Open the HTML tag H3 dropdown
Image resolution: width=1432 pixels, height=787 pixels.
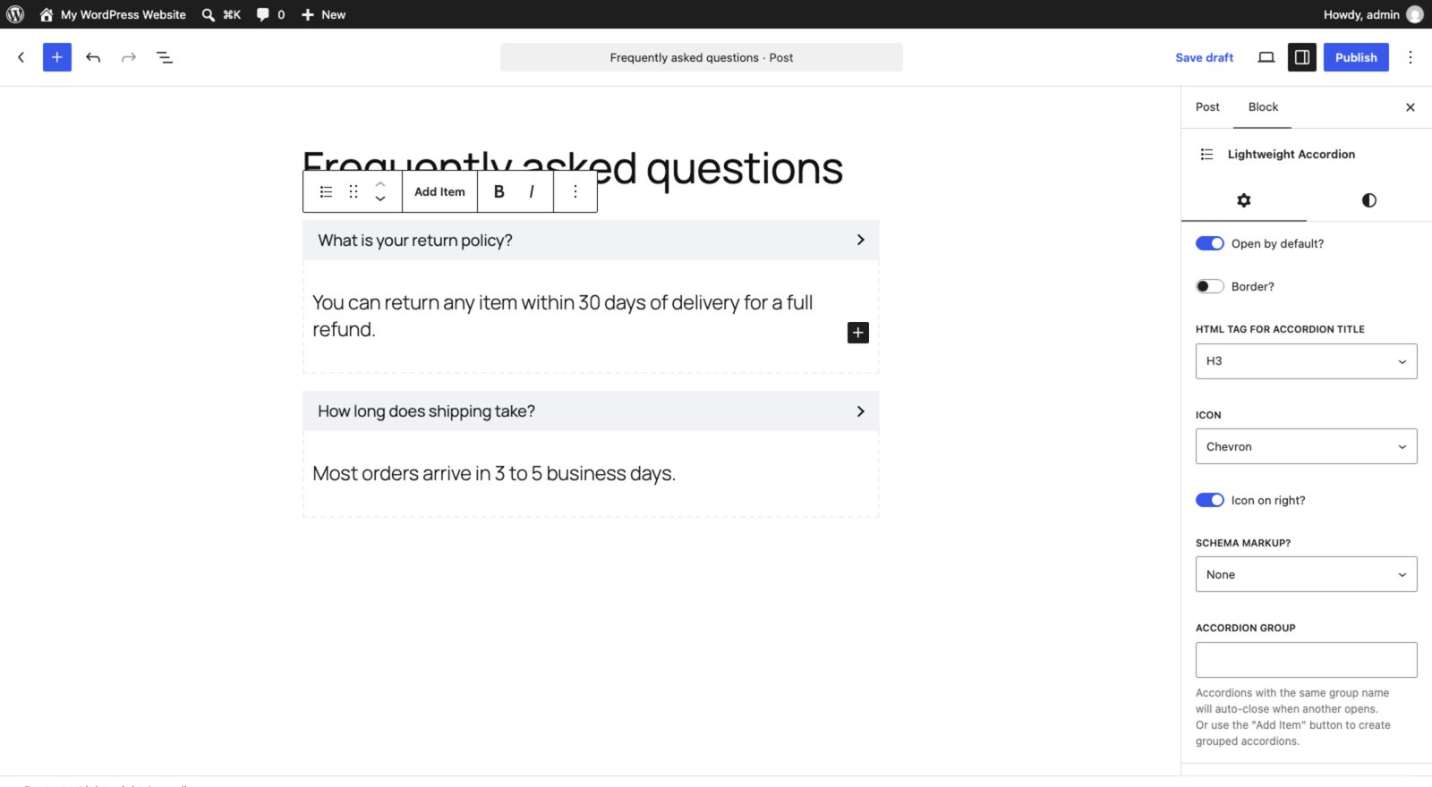(x=1307, y=361)
